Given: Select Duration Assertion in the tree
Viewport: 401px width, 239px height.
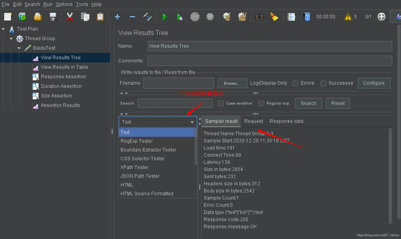Looking at the screenshot, I should (61, 86).
